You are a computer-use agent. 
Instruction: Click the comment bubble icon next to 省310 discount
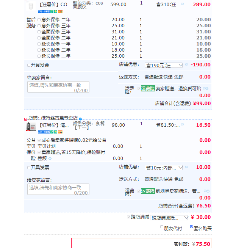(182, 4)
